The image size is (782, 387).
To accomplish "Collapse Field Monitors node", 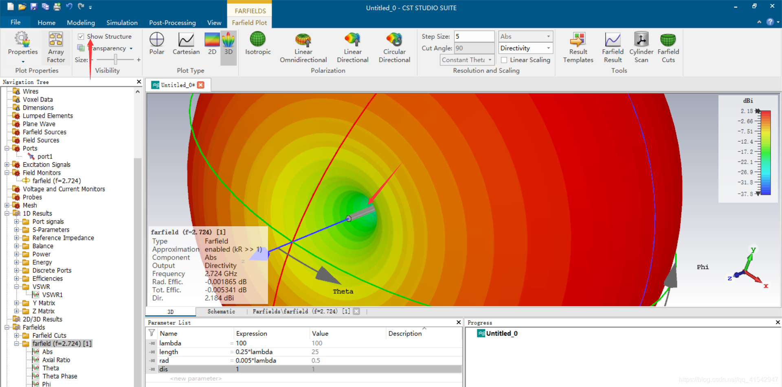I will pos(7,173).
